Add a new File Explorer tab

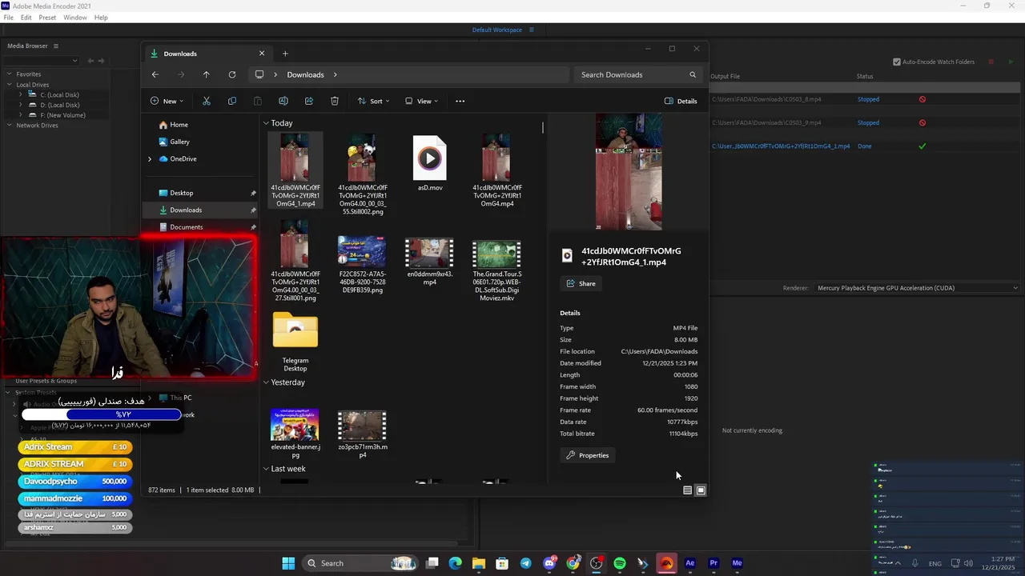(285, 54)
